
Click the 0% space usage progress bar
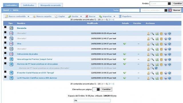pos(92,100)
